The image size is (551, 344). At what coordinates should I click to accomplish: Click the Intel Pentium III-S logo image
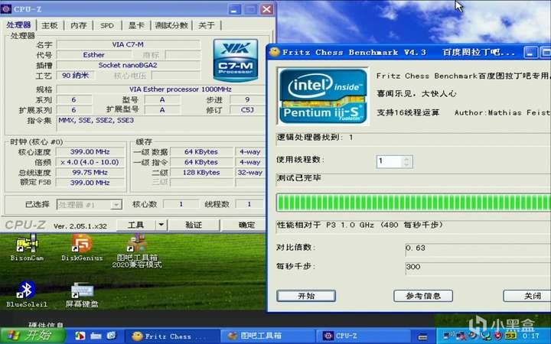pos(323,96)
